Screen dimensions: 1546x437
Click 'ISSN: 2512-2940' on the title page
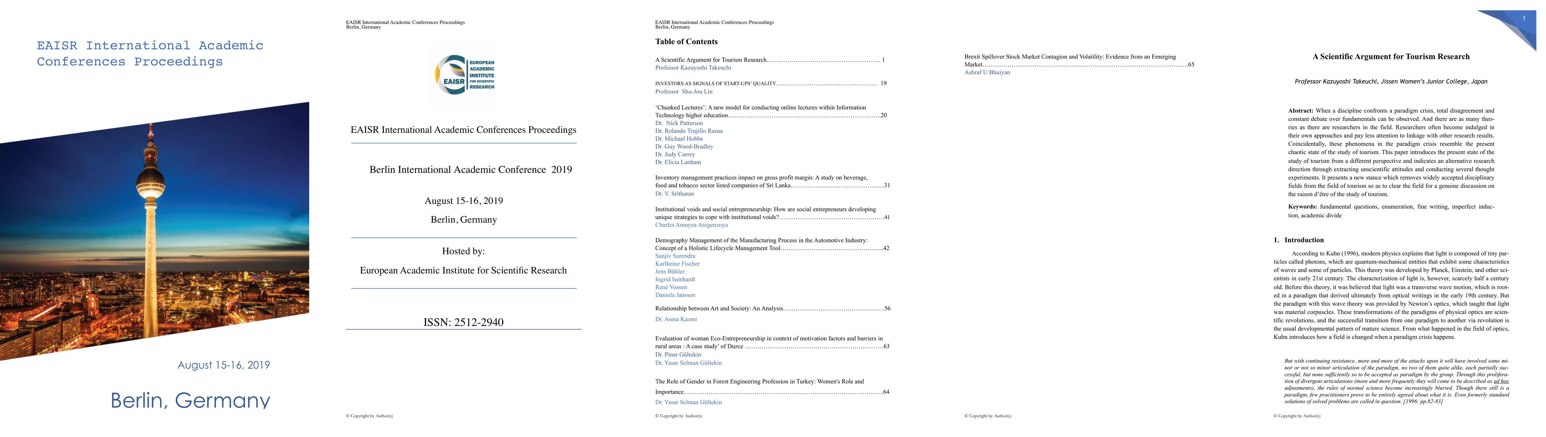463,322
